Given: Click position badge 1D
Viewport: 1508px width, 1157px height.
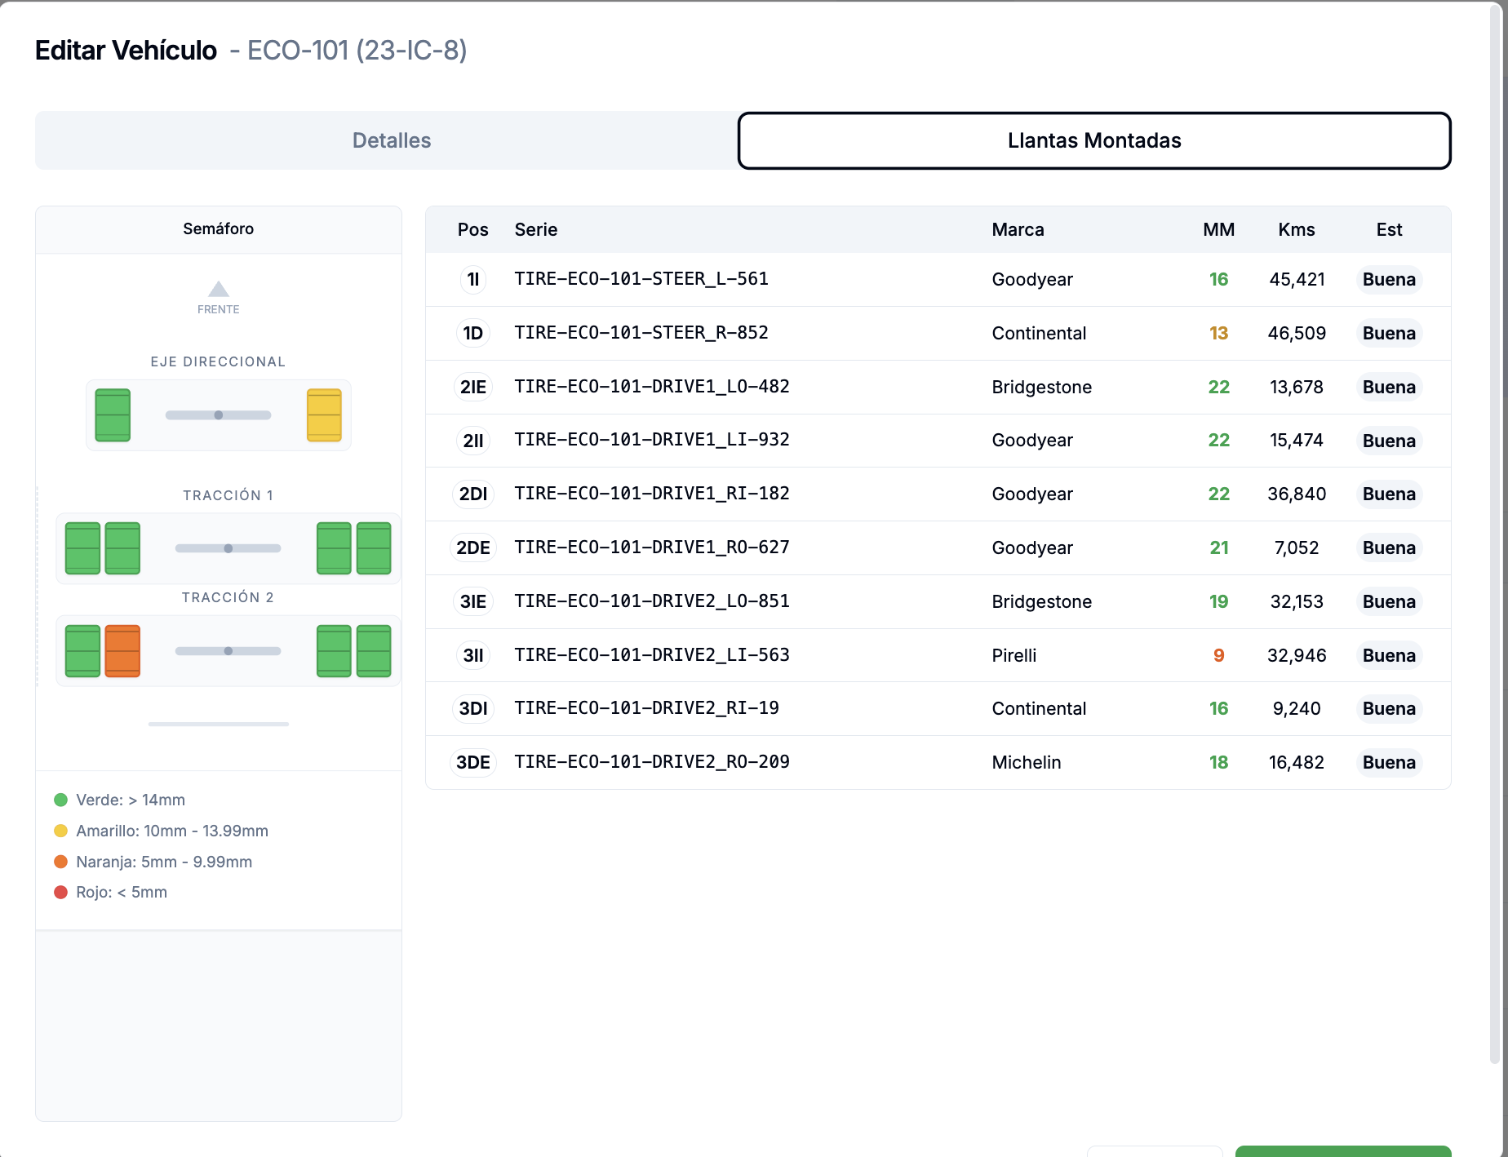Looking at the screenshot, I should click(473, 333).
